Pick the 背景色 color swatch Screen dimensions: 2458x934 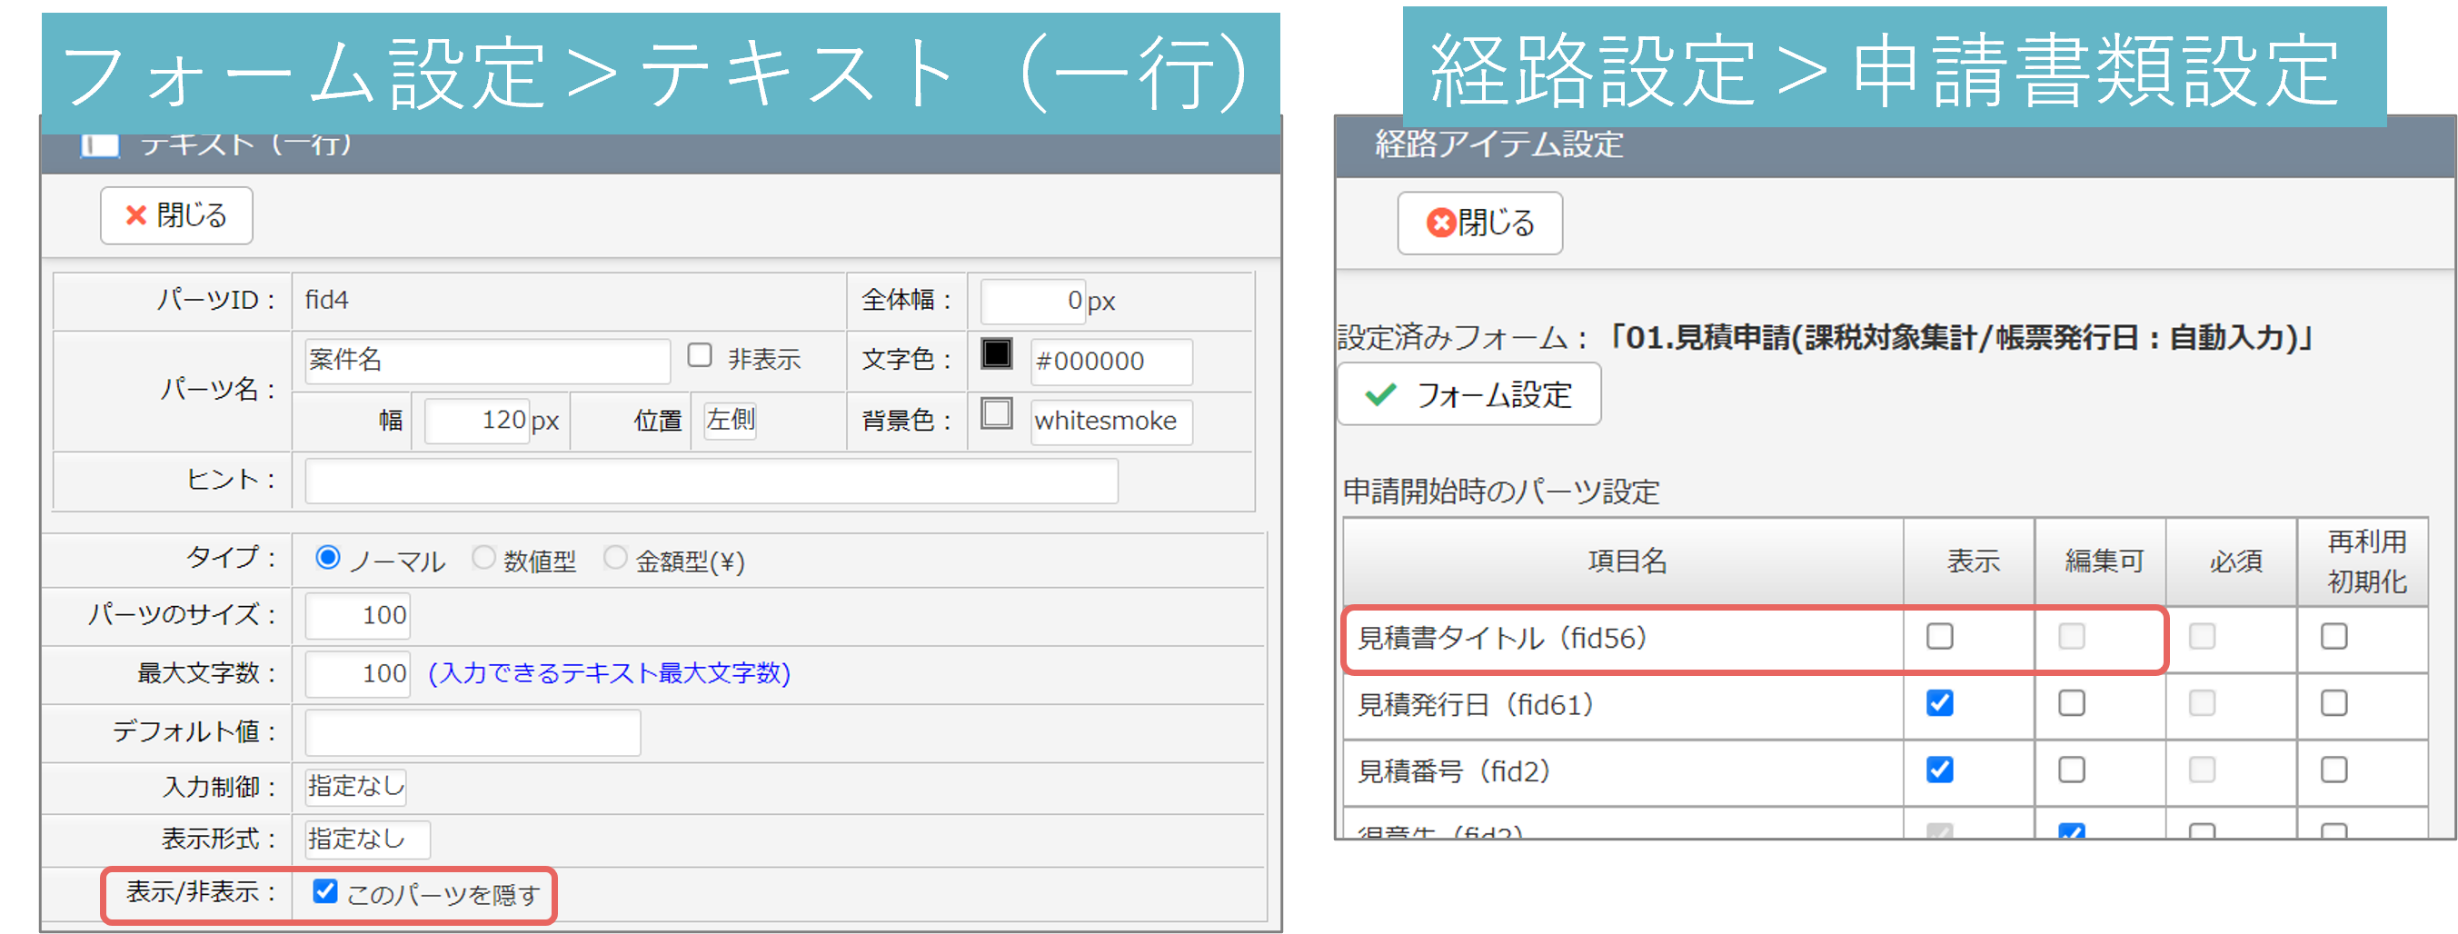(x=996, y=414)
